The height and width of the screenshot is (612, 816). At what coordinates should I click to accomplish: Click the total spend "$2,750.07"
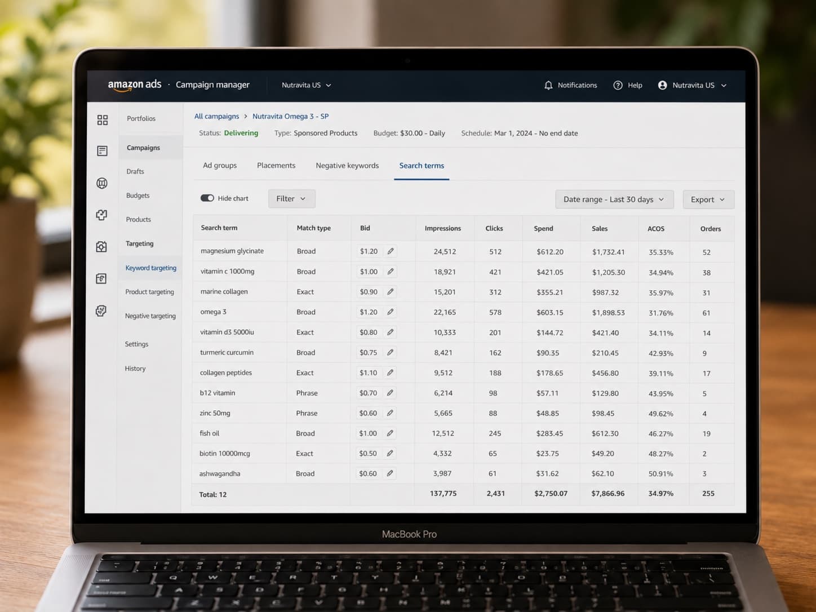pos(551,494)
